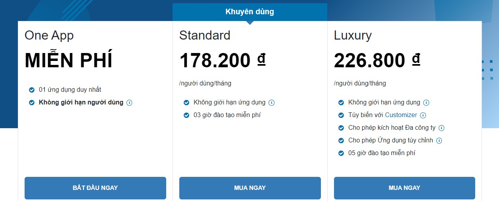Click the Luxury plan heading
499x201 pixels.
coord(353,36)
